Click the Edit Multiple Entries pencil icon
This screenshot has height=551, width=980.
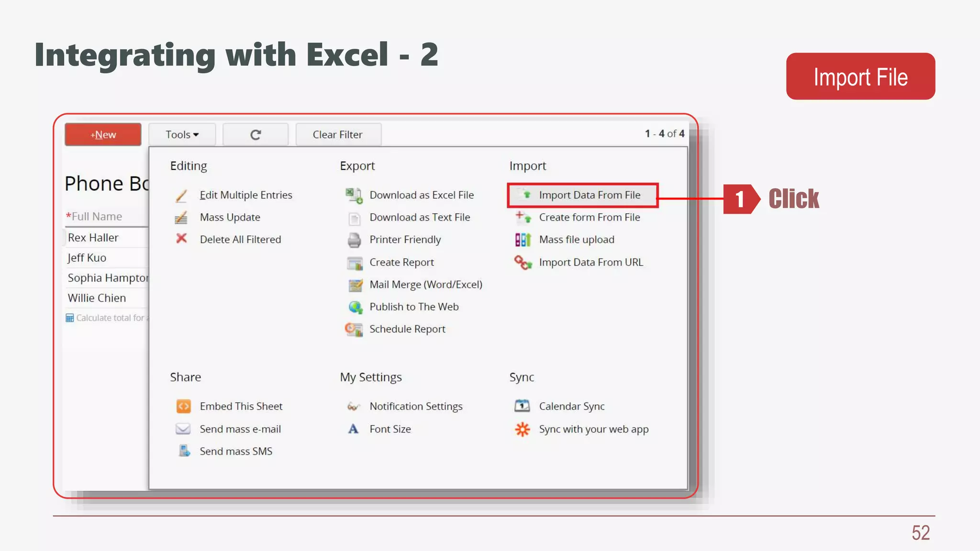tap(181, 196)
